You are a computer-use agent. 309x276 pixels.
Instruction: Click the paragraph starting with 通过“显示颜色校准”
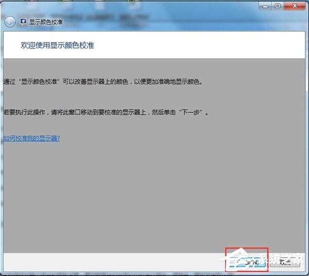(103, 81)
